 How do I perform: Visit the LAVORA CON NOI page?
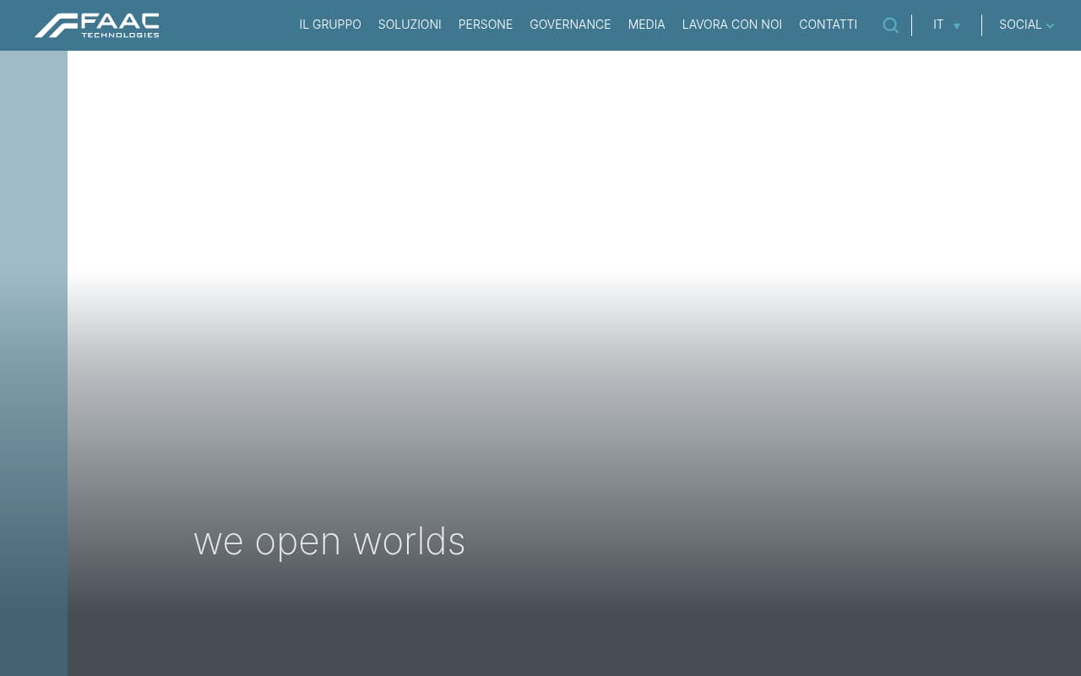pyautogui.click(x=732, y=25)
